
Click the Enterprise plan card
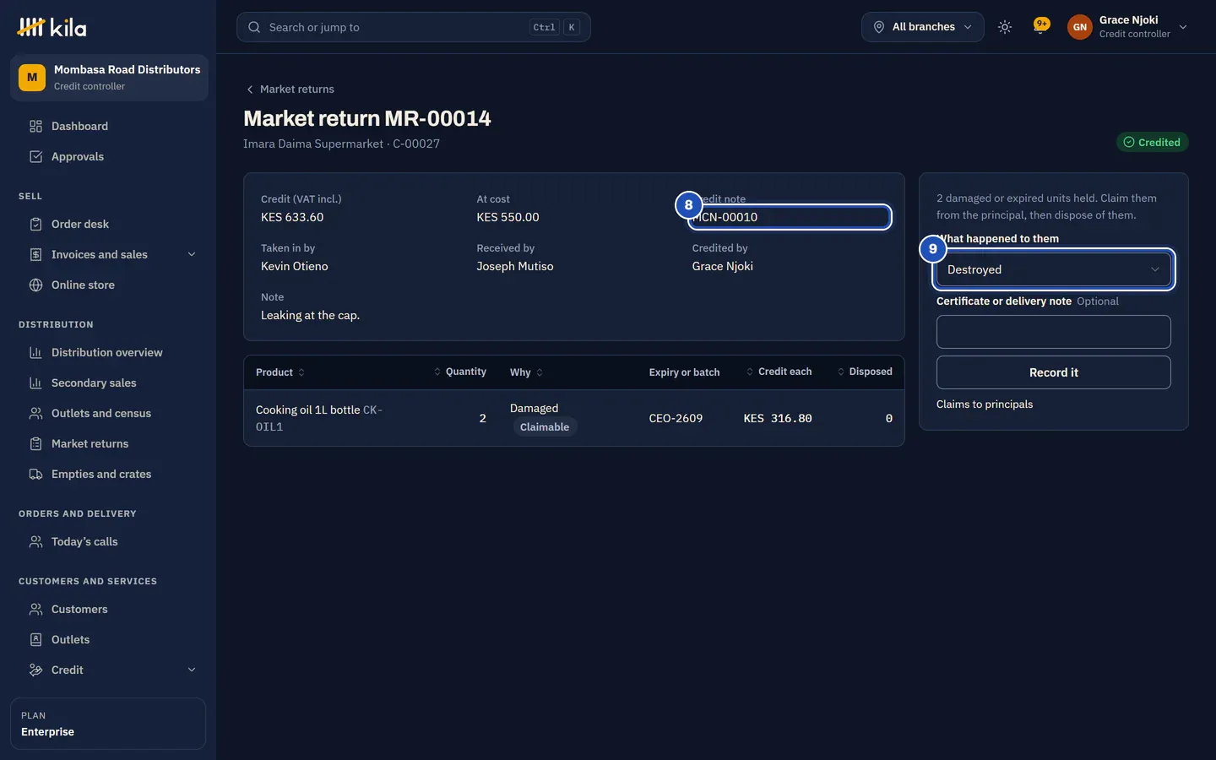[108, 724]
